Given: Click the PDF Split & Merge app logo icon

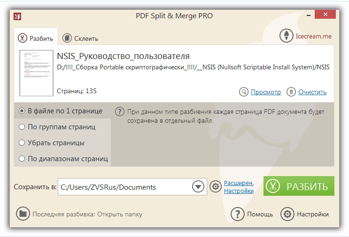Looking at the screenshot, I should tap(17, 16).
